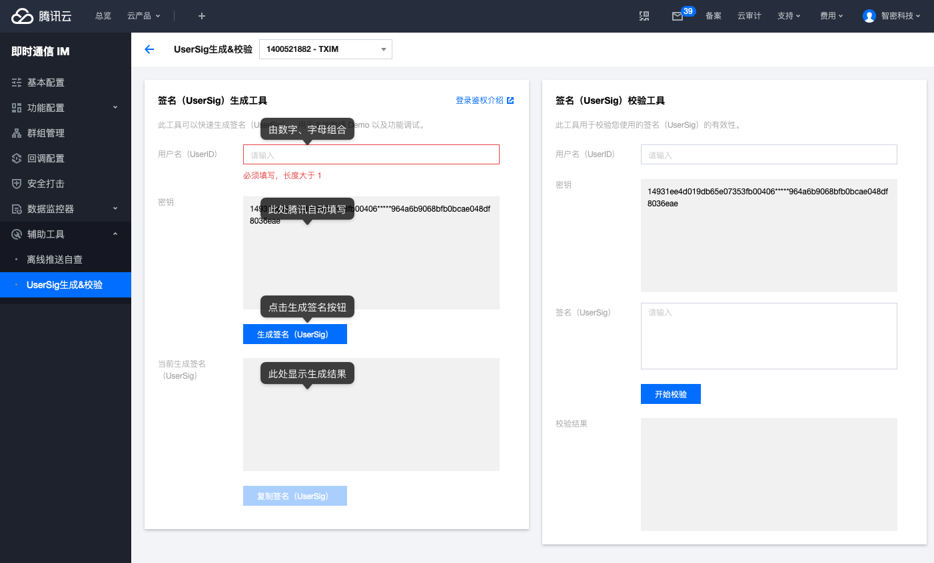Click the generation tool 密钥 text box
934x563 pixels.
371,253
